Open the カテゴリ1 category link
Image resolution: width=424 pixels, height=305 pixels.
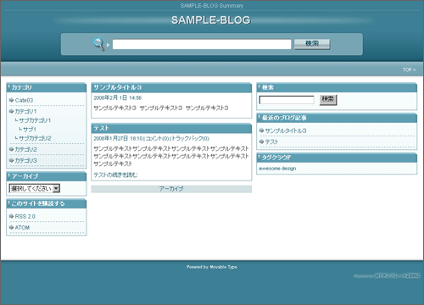pyautogui.click(x=25, y=111)
